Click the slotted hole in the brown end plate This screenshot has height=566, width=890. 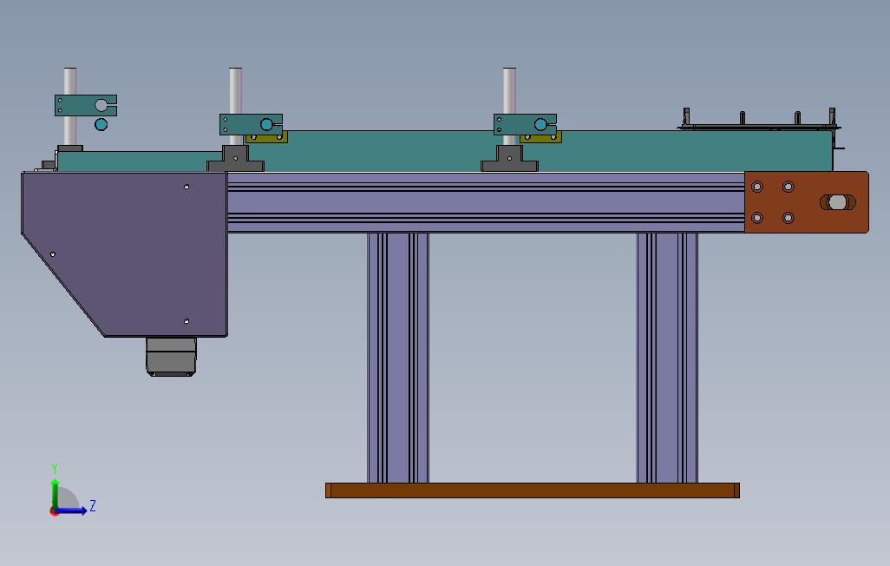click(x=838, y=202)
